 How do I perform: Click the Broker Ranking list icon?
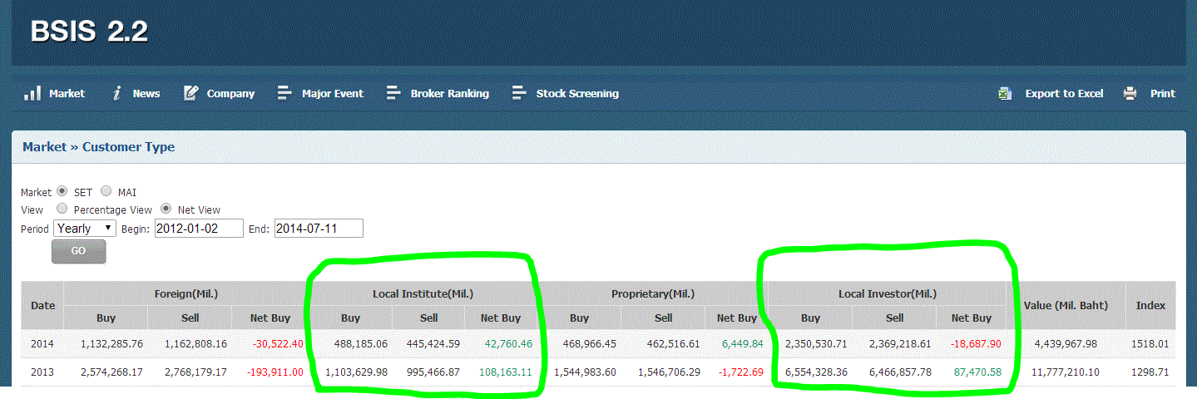pyautogui.click(x=393, y=93)
